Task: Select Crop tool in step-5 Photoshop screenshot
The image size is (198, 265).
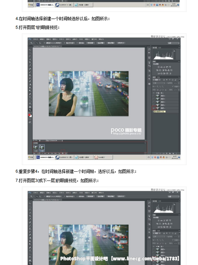Action: (30, 62)
